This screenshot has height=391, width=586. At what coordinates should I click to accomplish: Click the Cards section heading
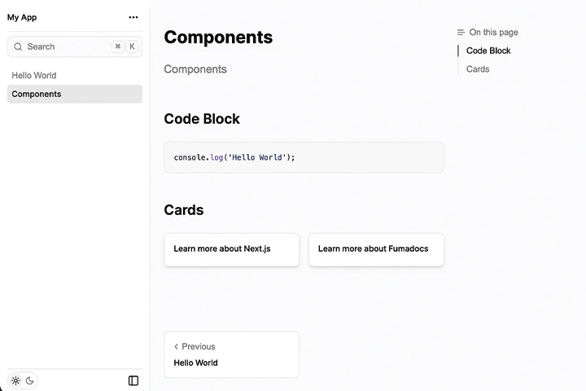coord(184,210)
